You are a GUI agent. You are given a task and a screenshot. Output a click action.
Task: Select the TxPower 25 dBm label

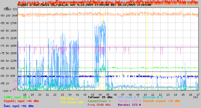tap(100, 97)
